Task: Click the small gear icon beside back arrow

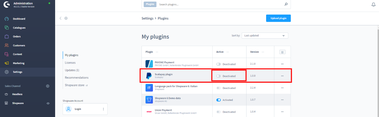Action: (66, 18)
